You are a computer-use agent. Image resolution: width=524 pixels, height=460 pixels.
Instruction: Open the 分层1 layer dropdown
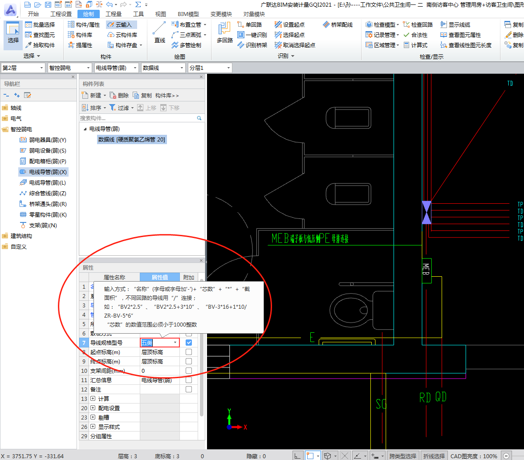pyautogui.click(x=210, y=68)
